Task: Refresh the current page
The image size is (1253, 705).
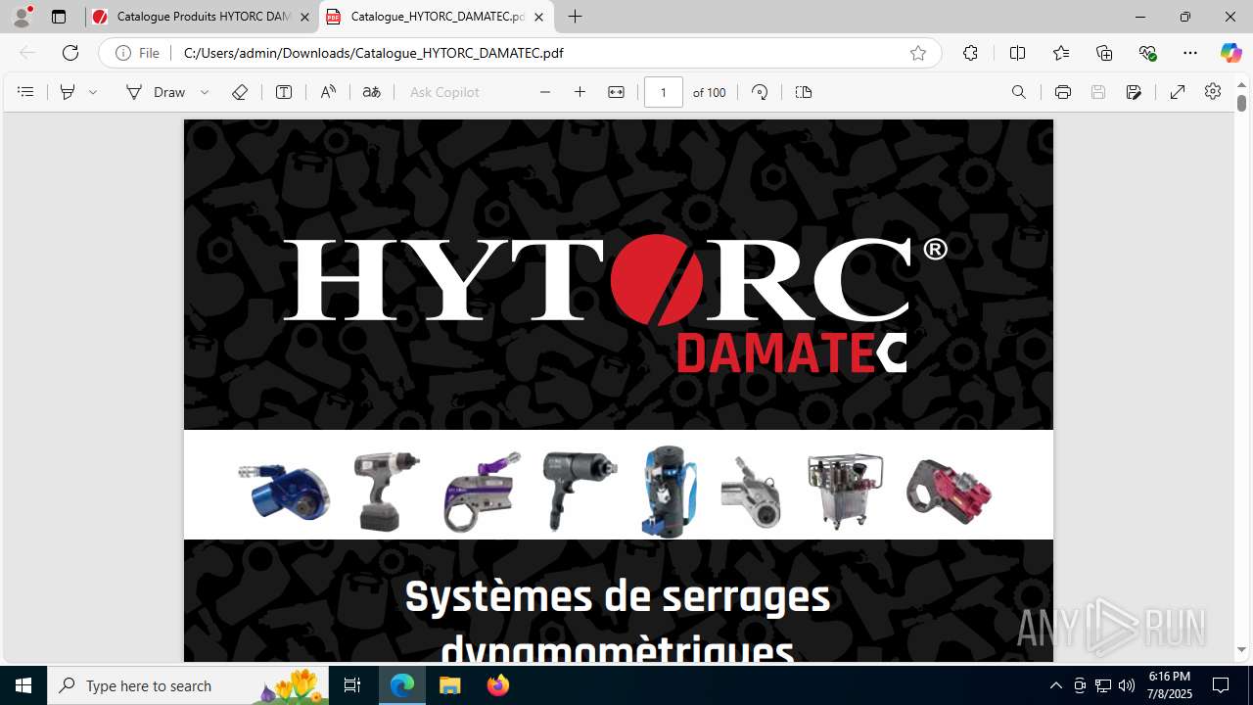Action: click(x=70, y=53)
